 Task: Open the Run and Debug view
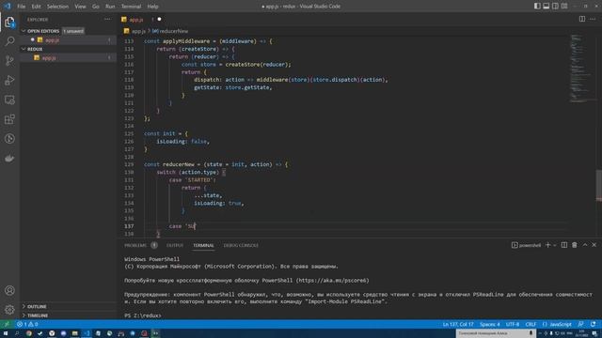9,80
